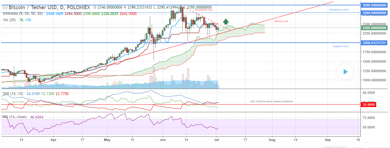Click the high price value H 2398.23331633

138,7
